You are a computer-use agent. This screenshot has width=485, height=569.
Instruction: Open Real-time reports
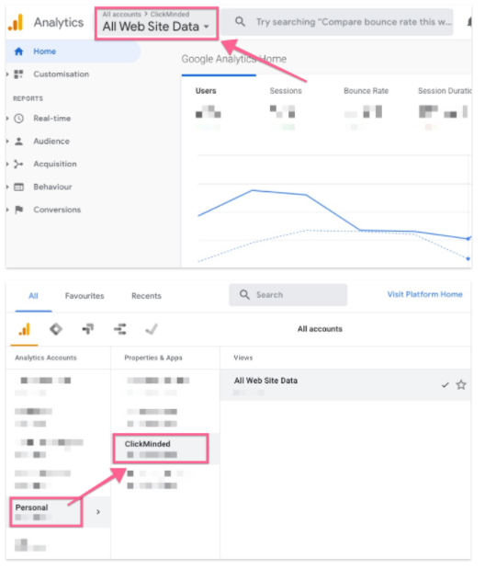click(51, 119)
